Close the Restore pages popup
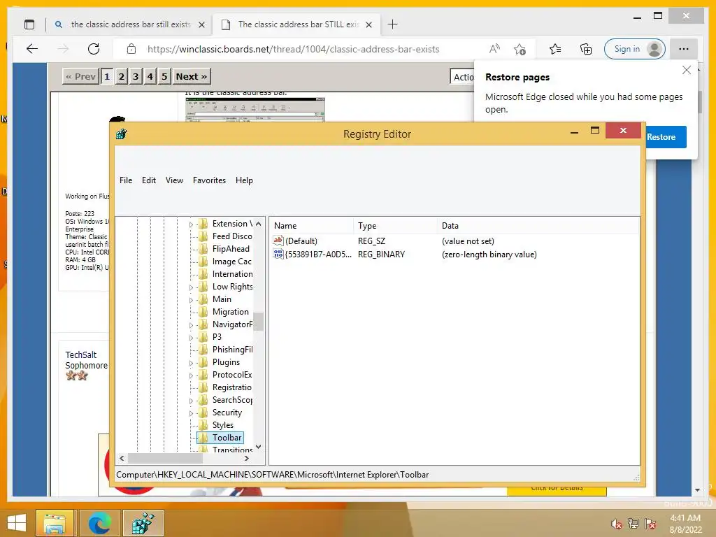 [x=687, y=70]
